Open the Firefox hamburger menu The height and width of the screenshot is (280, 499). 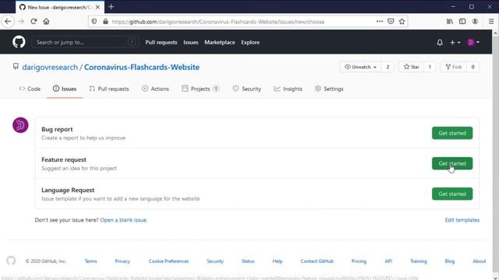491,21
